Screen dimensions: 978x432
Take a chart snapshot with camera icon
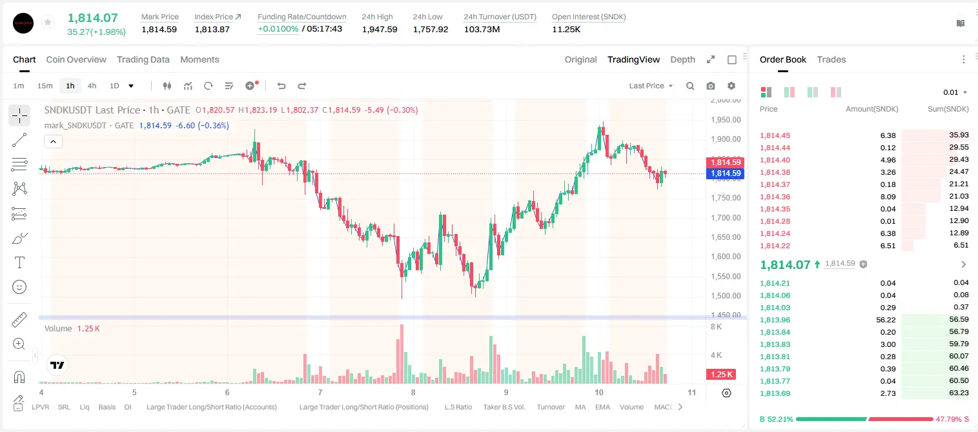(711, 86)
